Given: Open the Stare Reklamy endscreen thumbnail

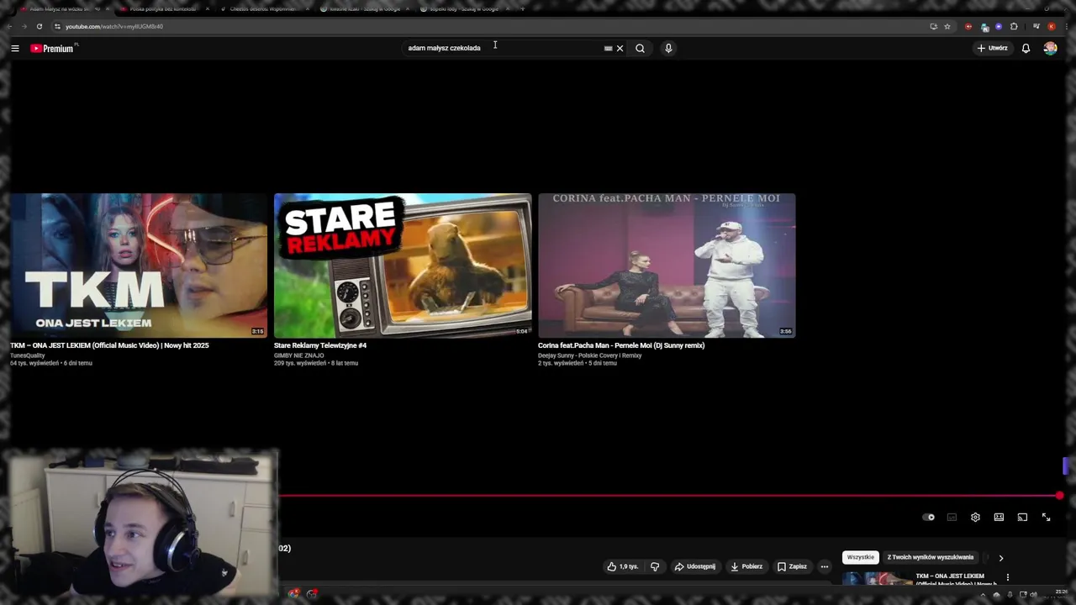Looking at the screenshot, I should click(x=403, y=266).
